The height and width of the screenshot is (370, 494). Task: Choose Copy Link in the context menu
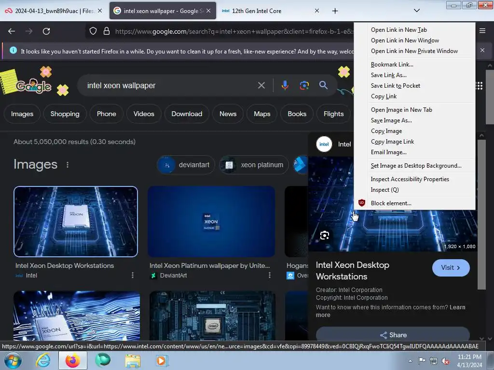(384, 96)
